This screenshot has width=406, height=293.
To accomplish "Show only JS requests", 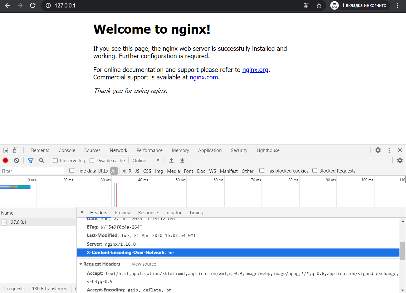I will pos(137,171).
